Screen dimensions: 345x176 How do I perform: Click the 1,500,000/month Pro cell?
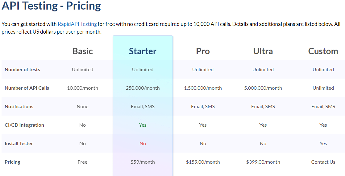pos(203,88)
